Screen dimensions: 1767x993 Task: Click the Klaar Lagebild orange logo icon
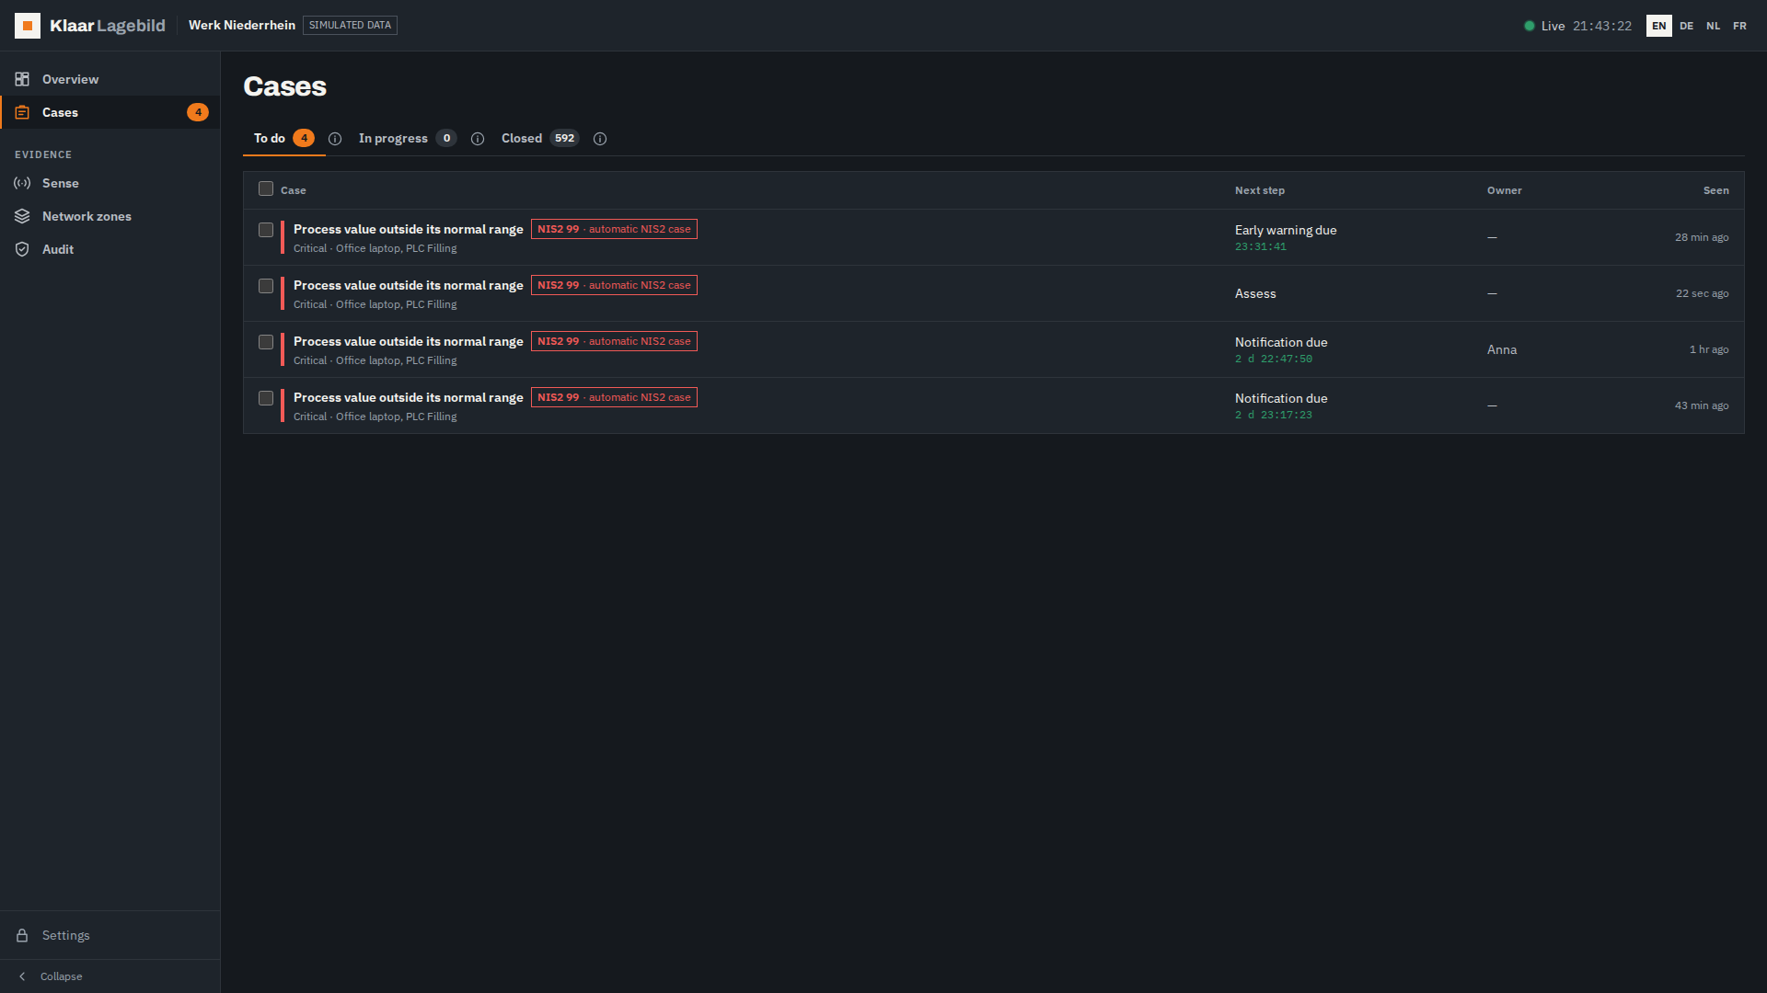[28, 26]
